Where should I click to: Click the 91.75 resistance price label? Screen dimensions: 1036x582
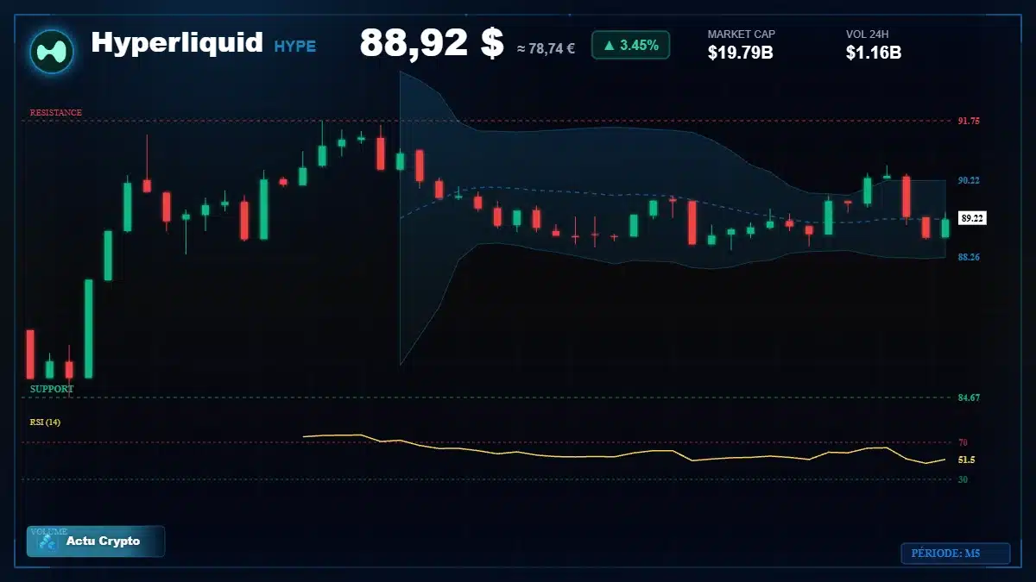[969, 122]
